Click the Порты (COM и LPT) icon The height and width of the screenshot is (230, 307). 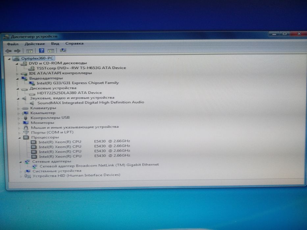point(26,133)
